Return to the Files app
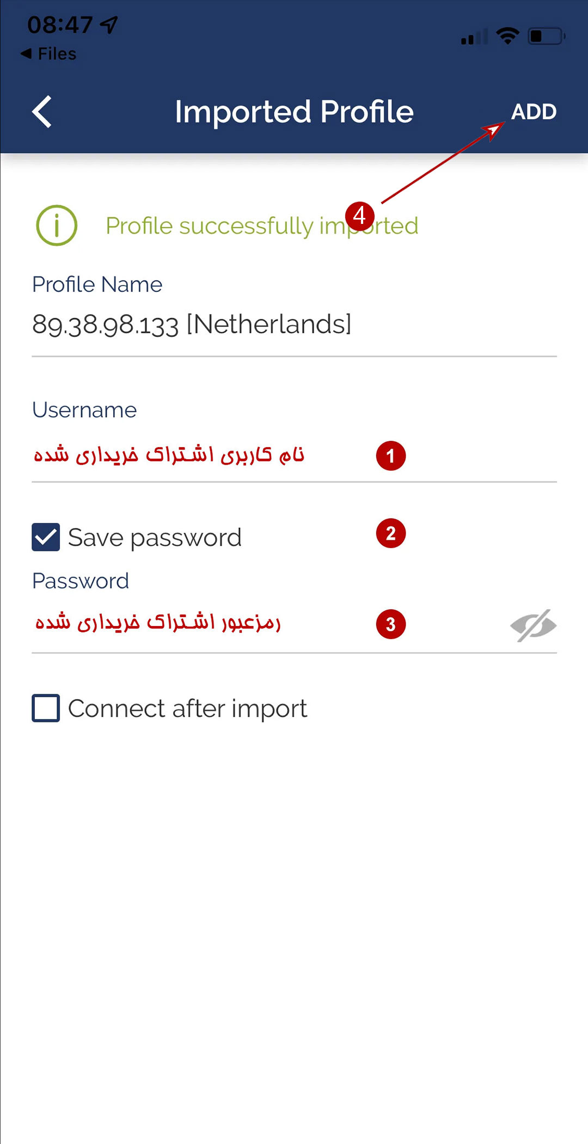Viewport: 588px width, 1144px height. point(49,54)
